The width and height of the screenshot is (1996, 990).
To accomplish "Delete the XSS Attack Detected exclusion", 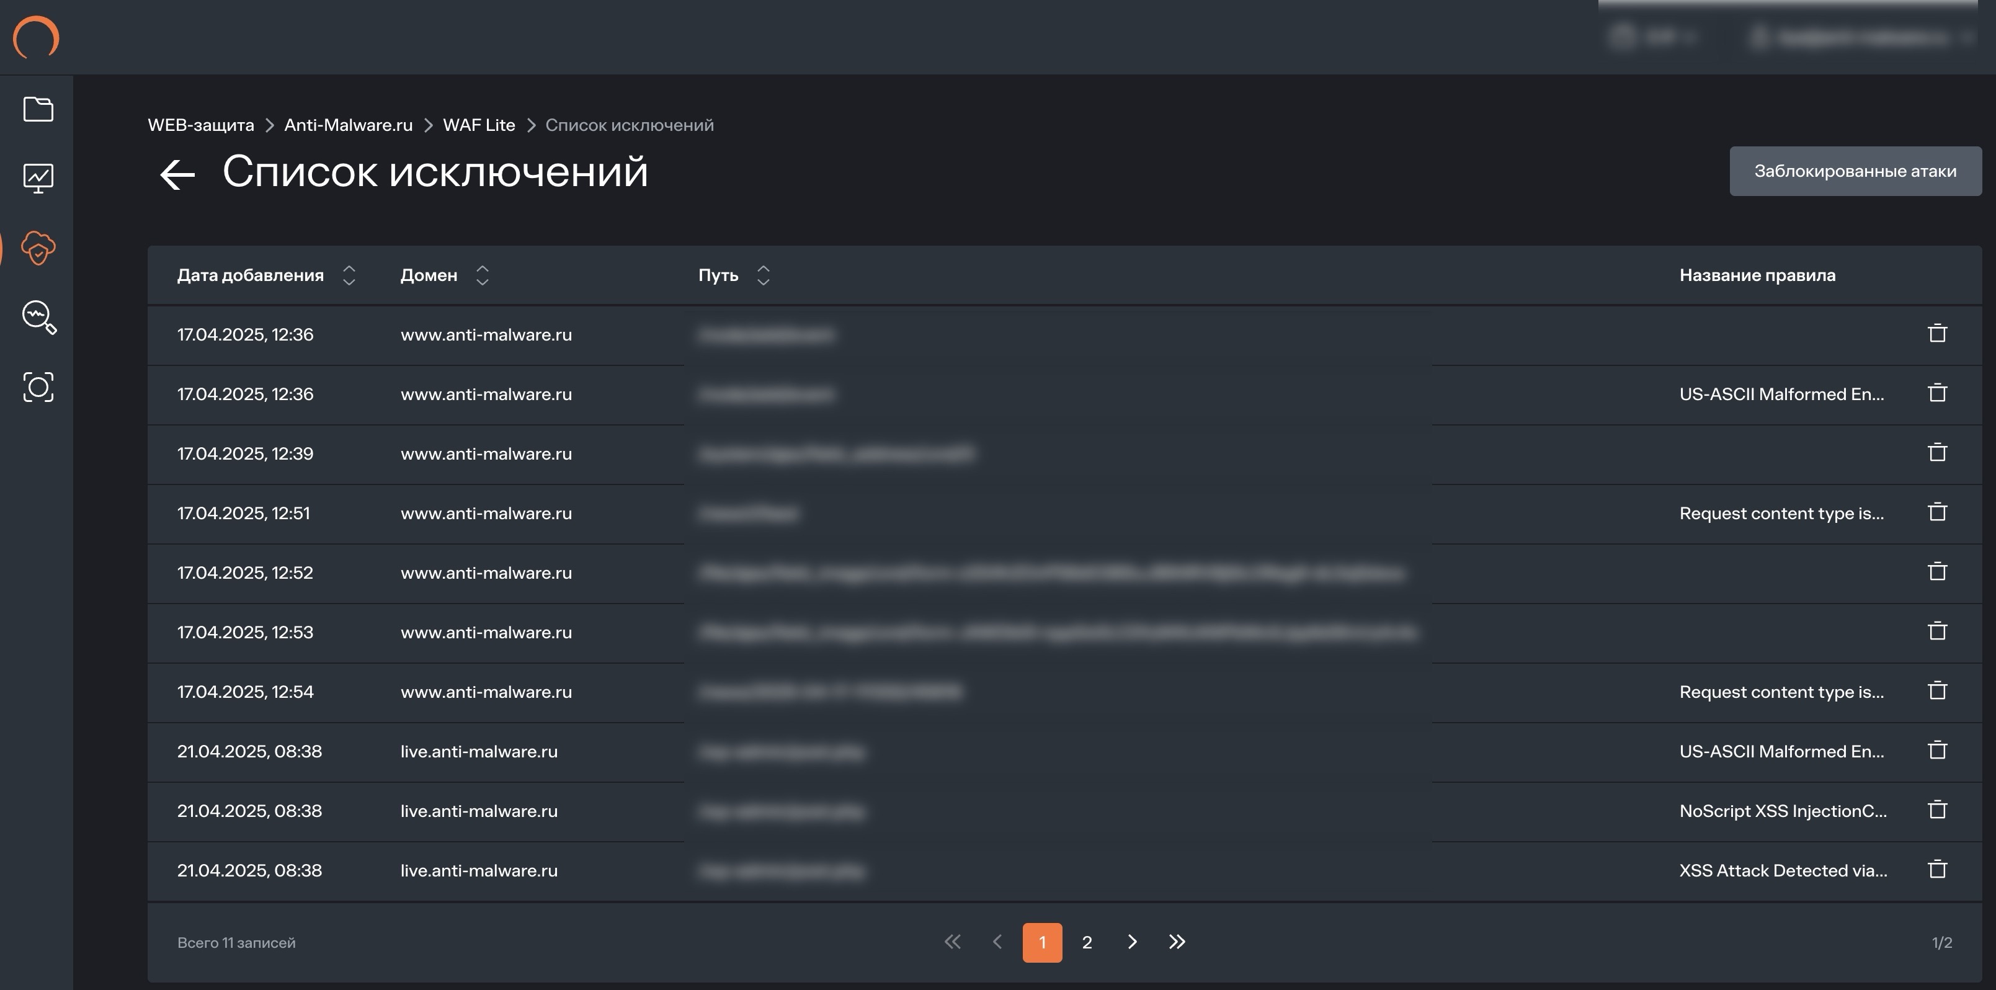I will (x=1937, y=869).
